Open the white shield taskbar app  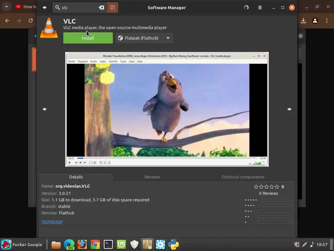coord(134,244)
